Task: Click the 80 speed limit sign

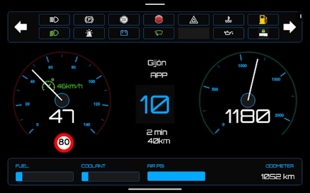Action: (64, 142)
